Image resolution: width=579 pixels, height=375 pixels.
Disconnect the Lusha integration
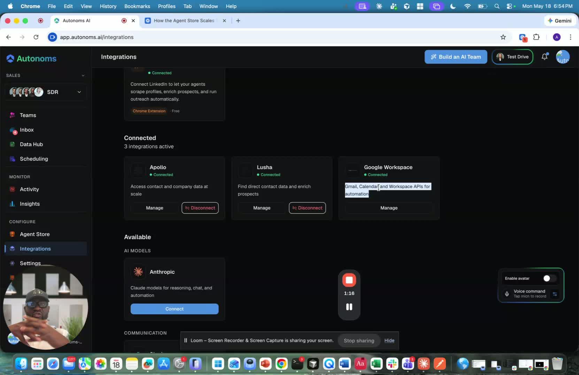[307, 208]
